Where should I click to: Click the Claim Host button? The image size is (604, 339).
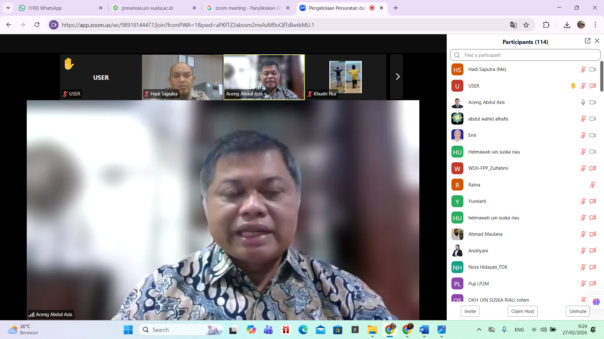coord(522,311)
